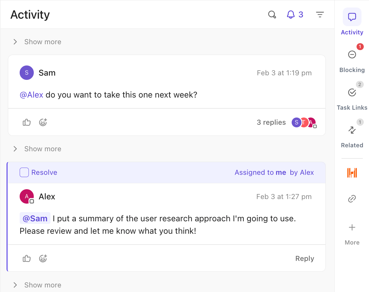Image resolution: width=369 pixels, height=292 pixels.
Task: Select the Blocking panel in the sidebar
Action: 352,59
